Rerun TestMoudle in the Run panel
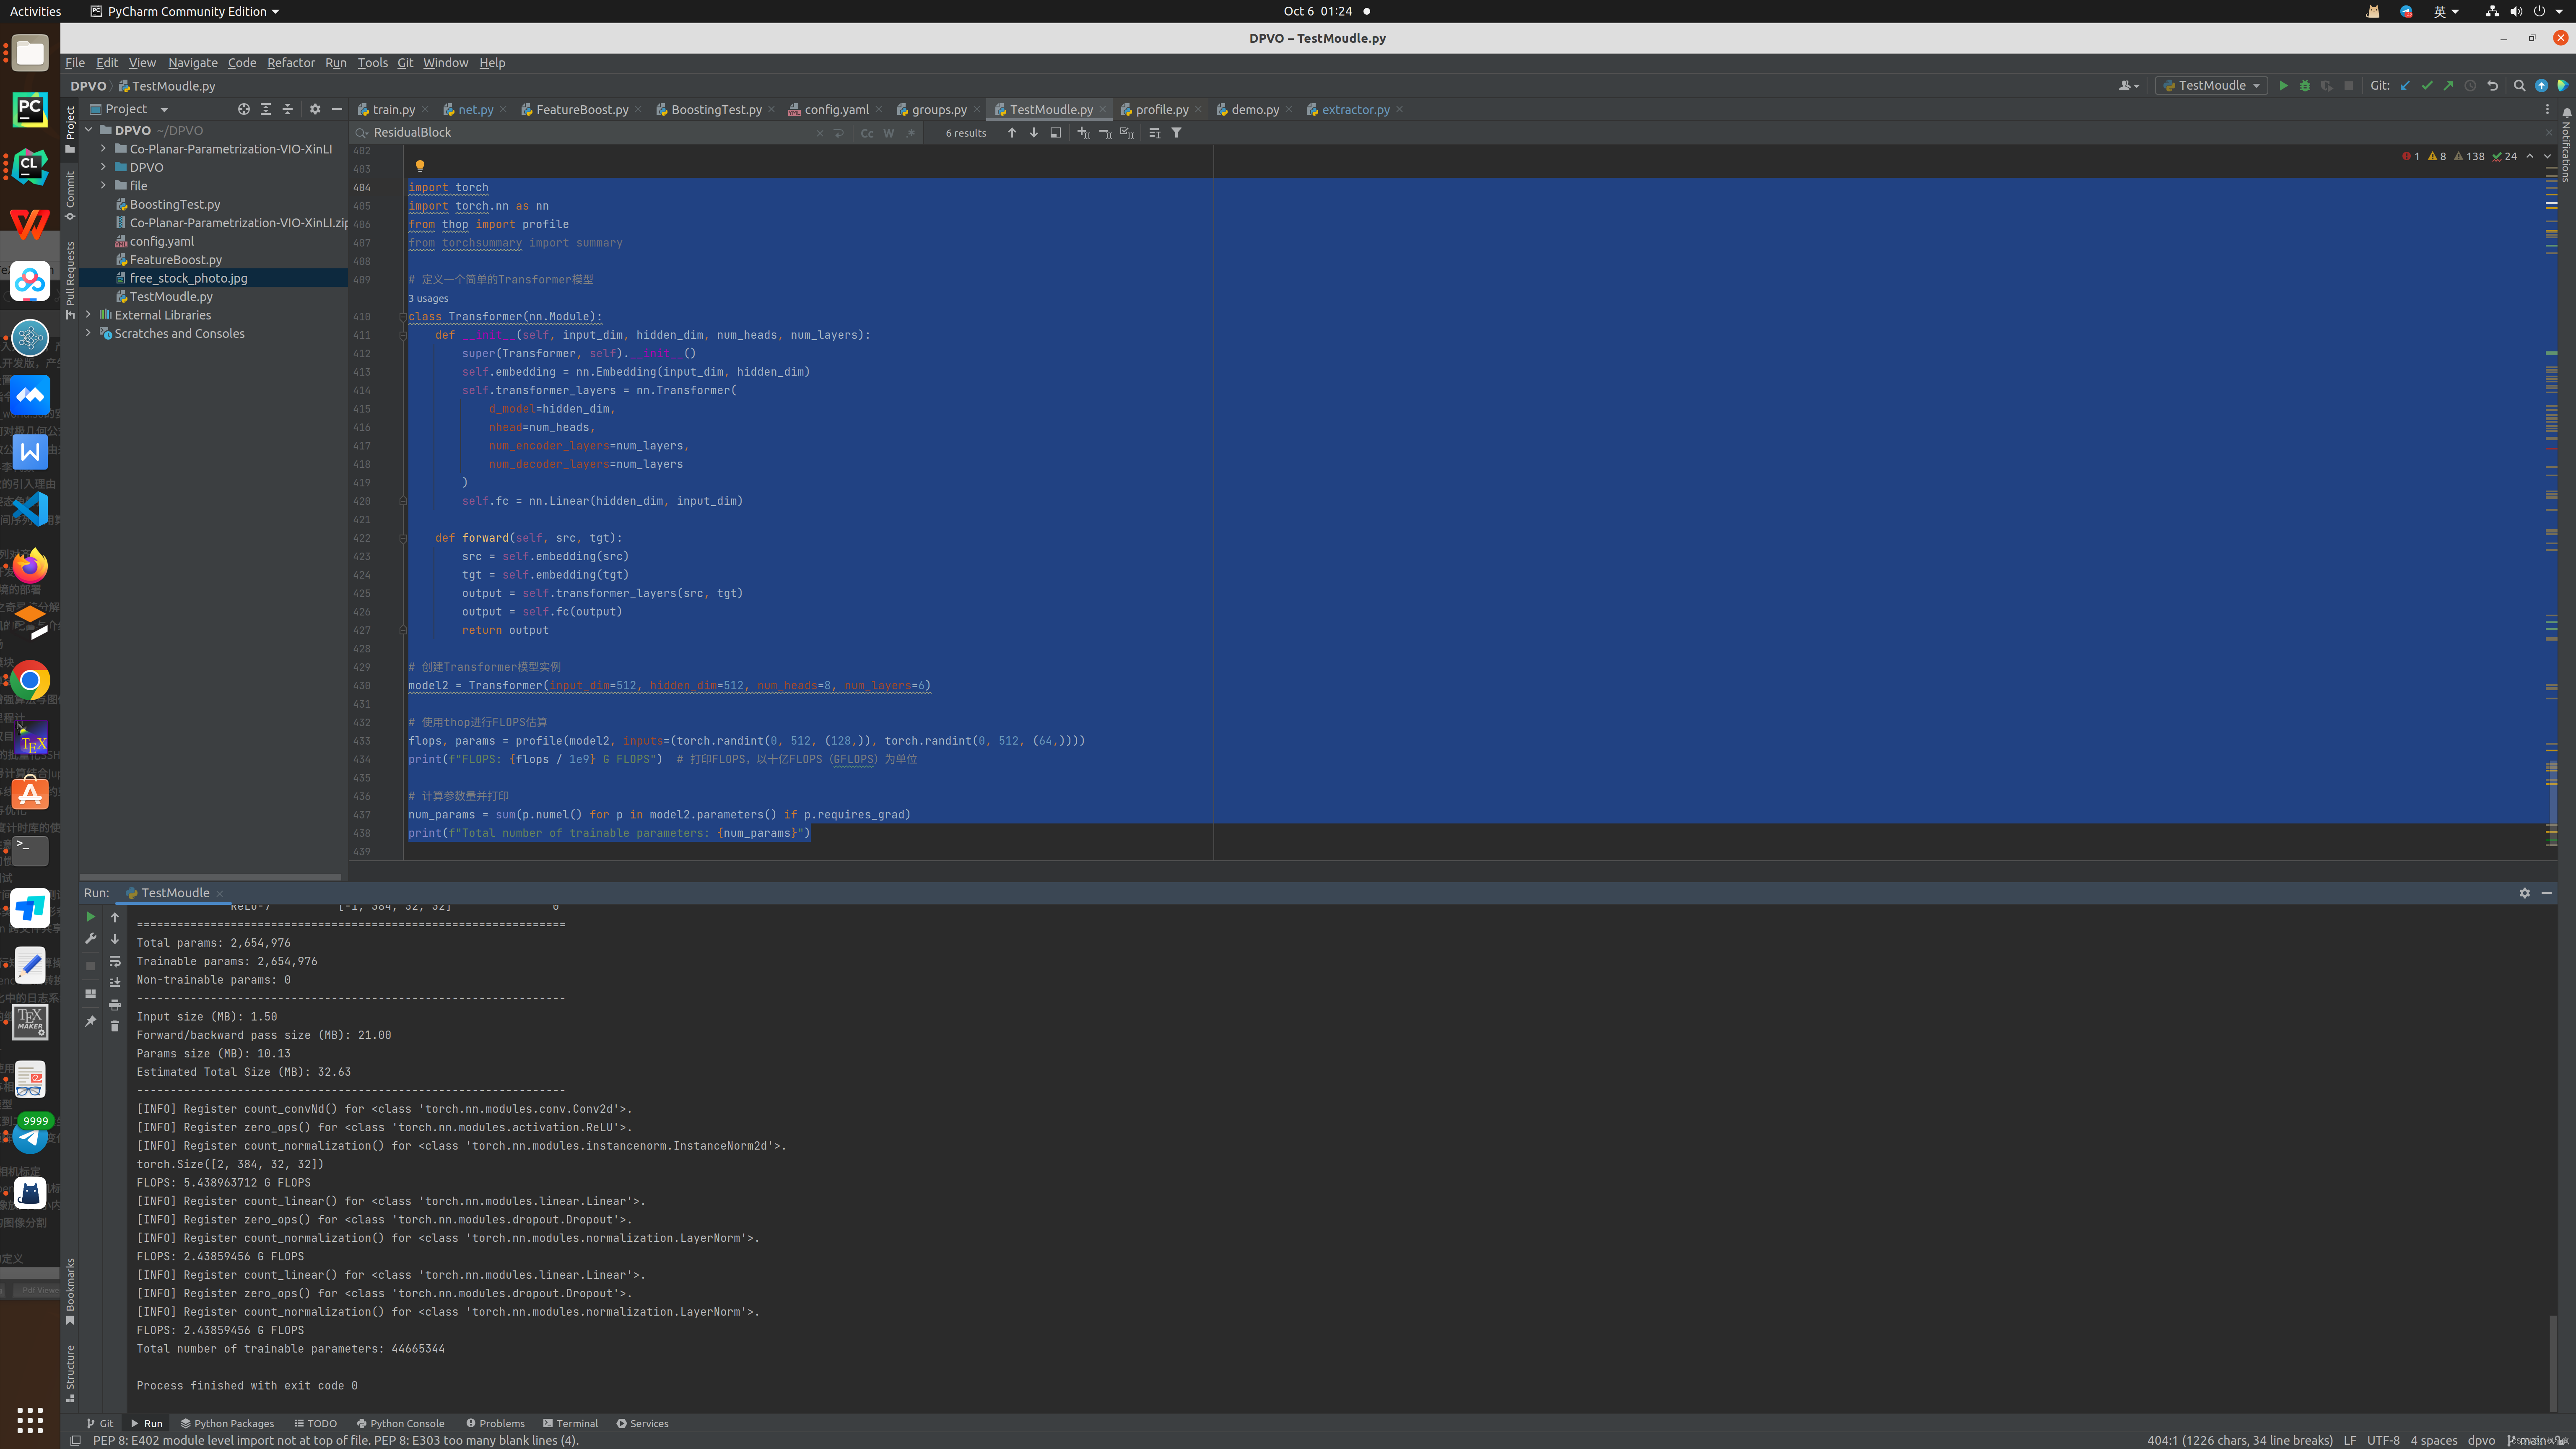Image resolution: width=2576 pixels, height=1449 pixels. tap(91, 917)
